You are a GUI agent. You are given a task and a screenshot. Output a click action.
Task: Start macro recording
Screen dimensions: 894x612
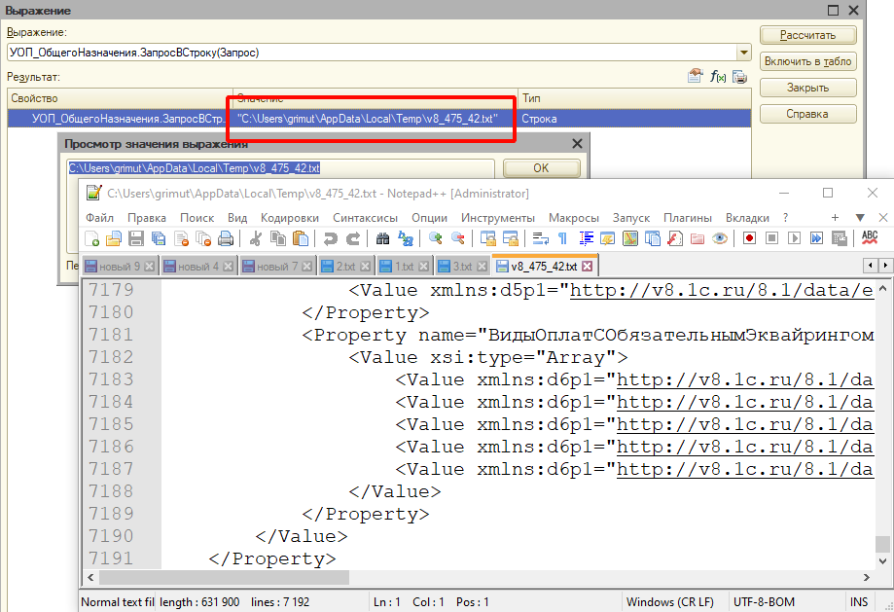point(749,237)
